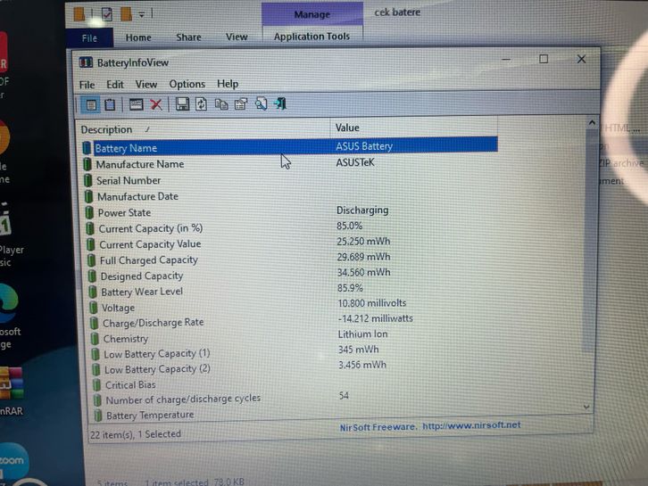Click the Lithium Ion value cell
Viewport: 648px width, 486px height.
tap(362, 334)
